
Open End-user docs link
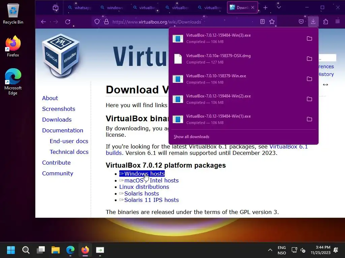coord(69,141)
